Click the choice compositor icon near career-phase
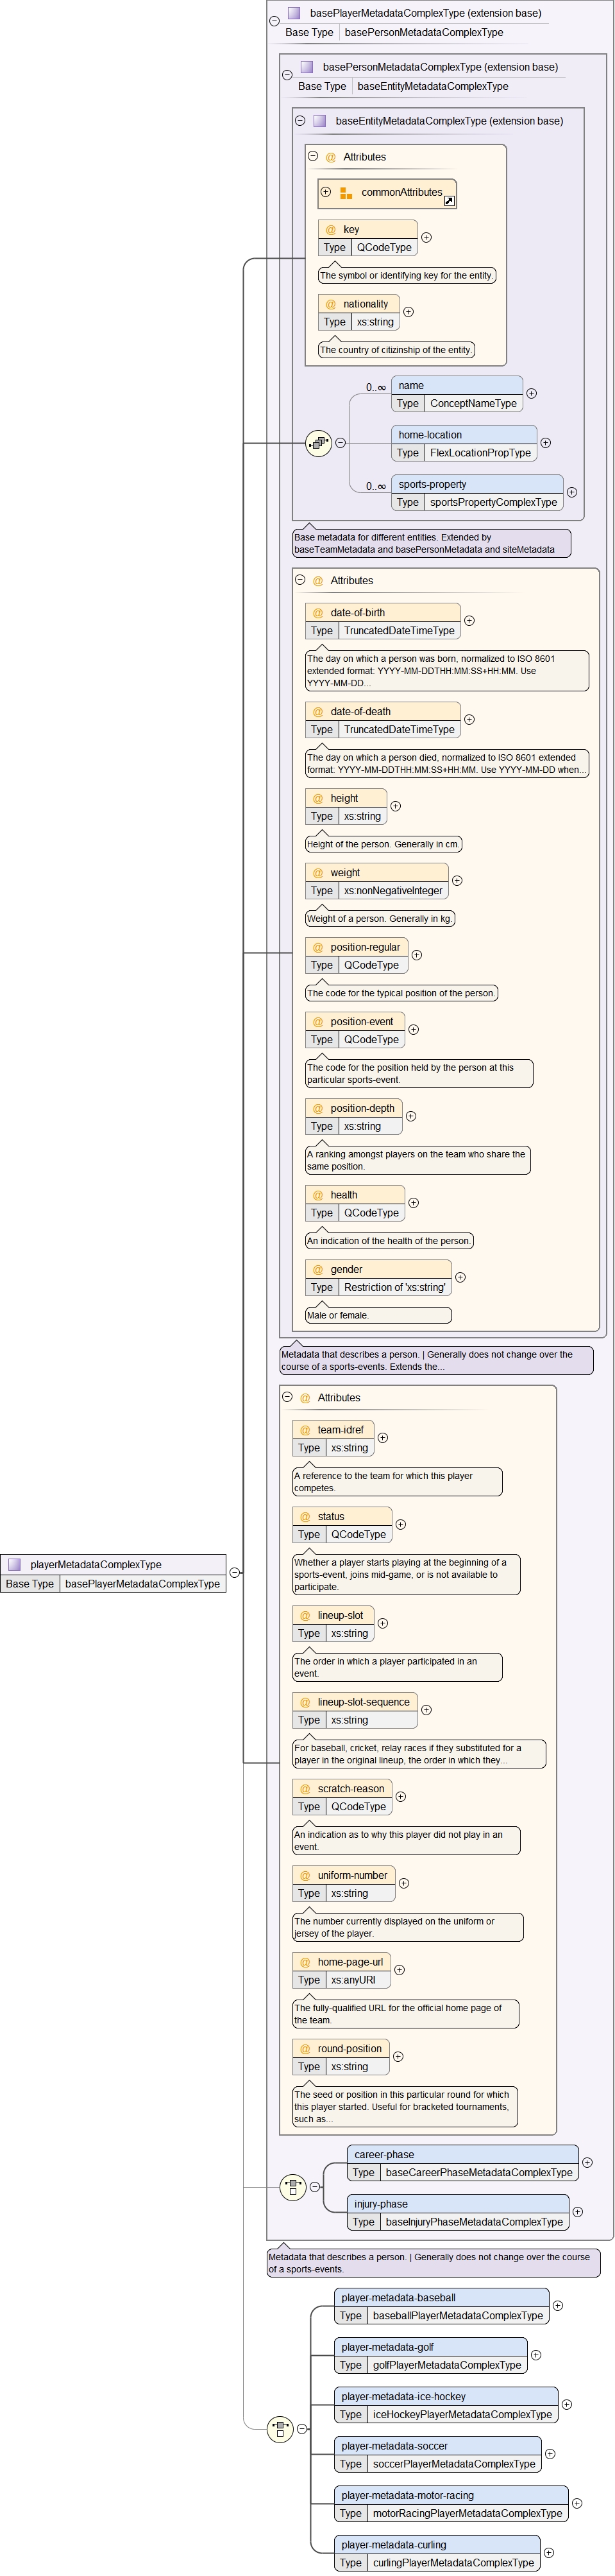Image resolution: width=615 pixels, height=2576 pixels. pos(292,2187)
